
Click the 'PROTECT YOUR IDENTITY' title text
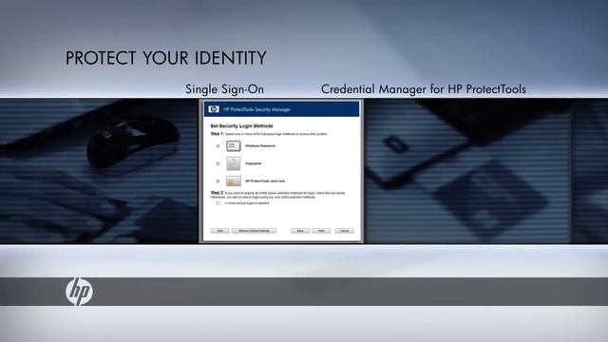tap(166, 58)
